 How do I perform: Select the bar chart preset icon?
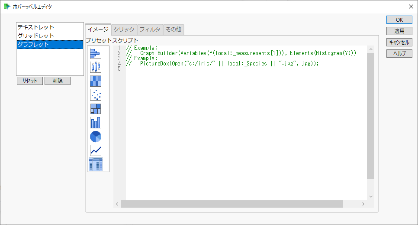tap(96, 123)
